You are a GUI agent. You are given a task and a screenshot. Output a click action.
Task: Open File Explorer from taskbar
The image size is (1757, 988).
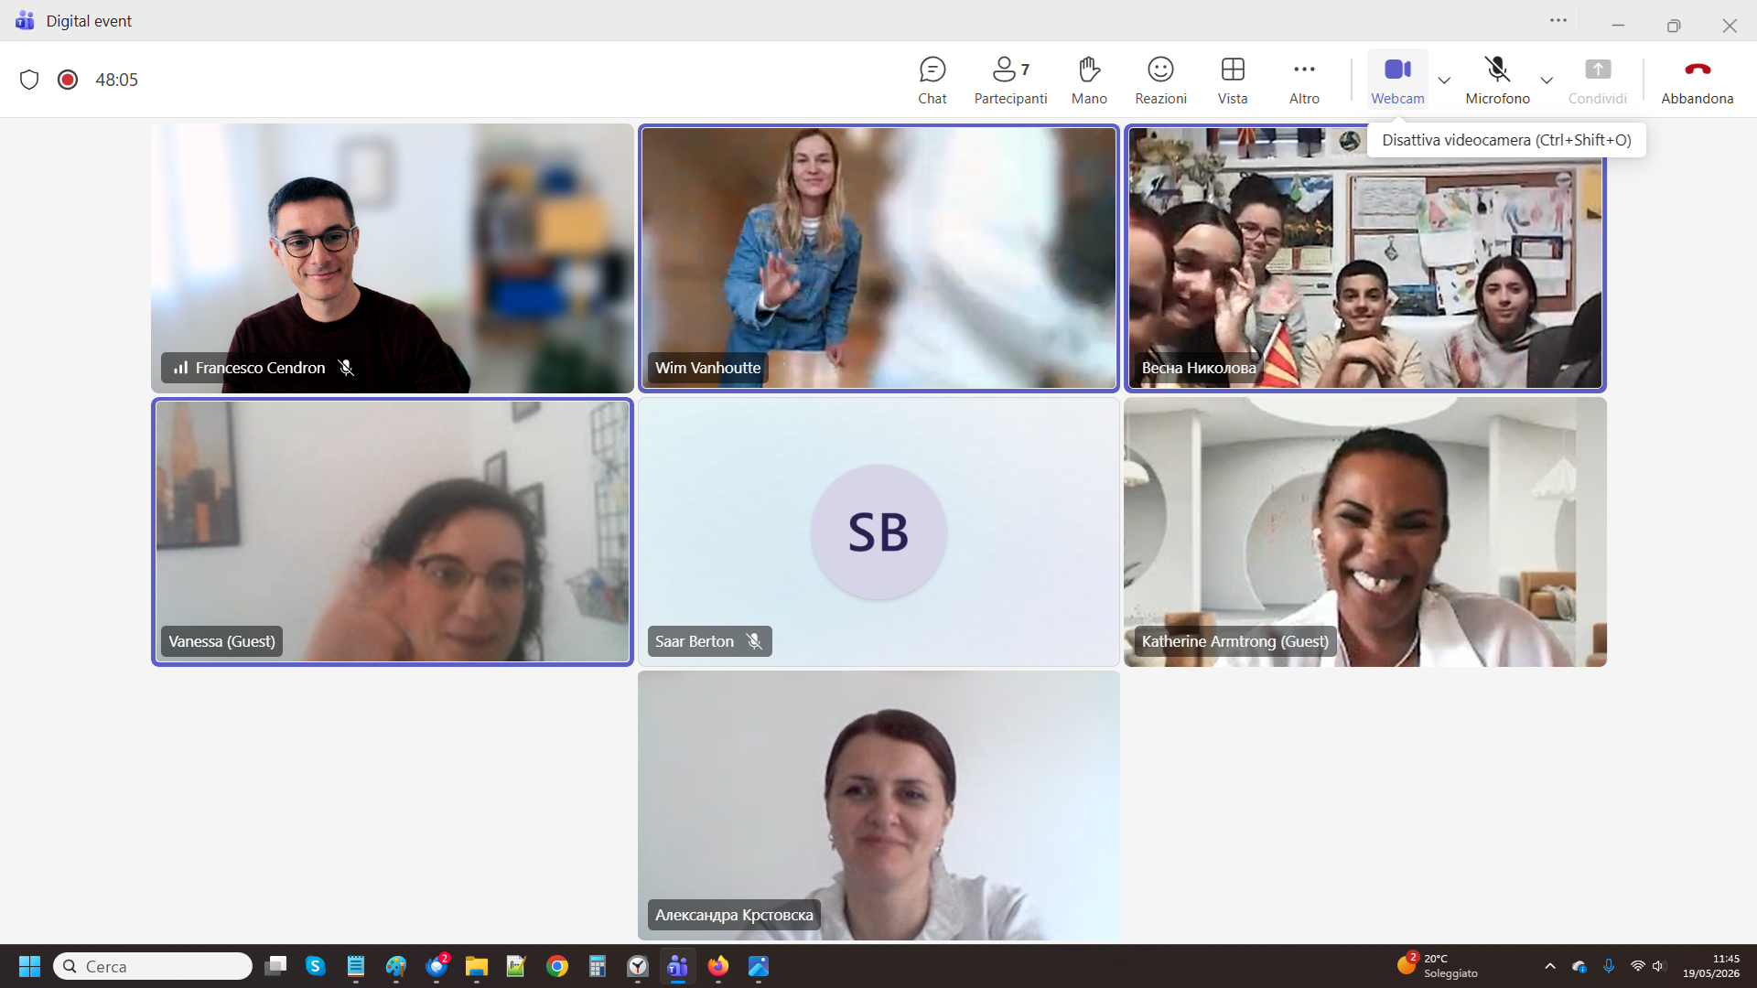click(476, 966)
